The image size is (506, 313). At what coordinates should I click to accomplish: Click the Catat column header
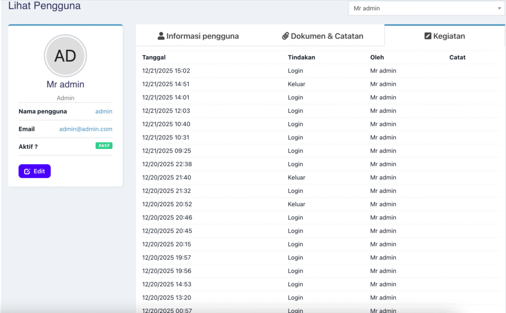click(x=458, y=57)
